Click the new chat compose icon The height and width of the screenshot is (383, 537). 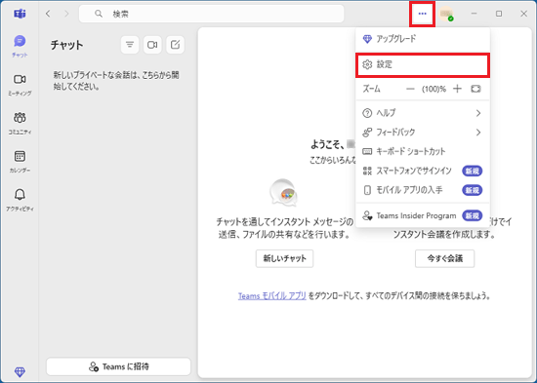click(x=175, y=45)
